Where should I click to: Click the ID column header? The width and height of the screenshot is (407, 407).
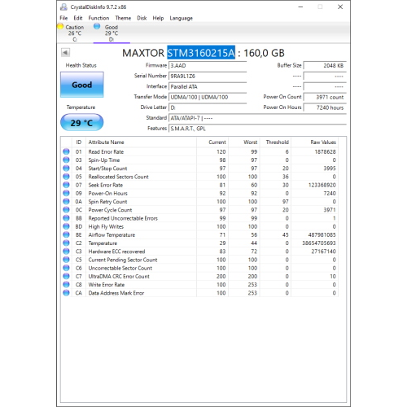(x=79, y=142)
